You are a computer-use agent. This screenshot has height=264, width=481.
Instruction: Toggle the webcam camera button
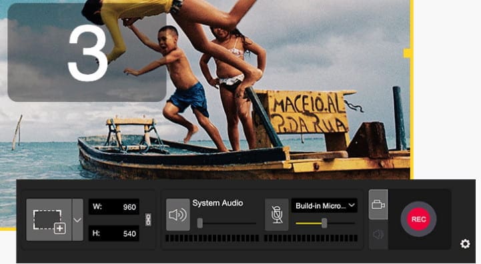click(x=378, y=204)
